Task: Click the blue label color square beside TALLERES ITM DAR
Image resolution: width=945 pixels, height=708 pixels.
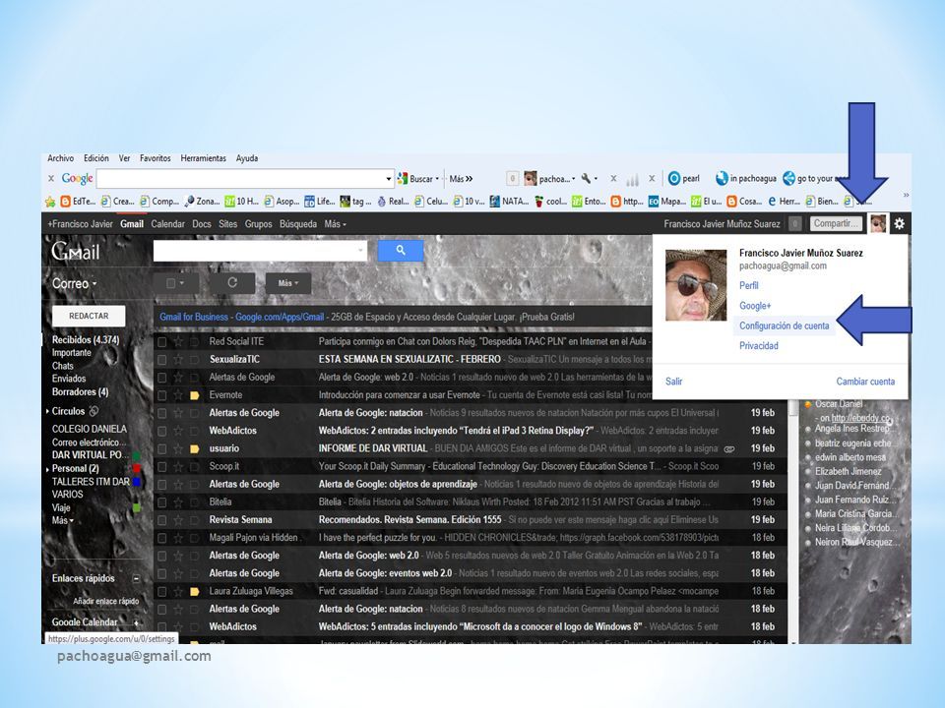Action: pyautogui.click(x=136, y=482)
